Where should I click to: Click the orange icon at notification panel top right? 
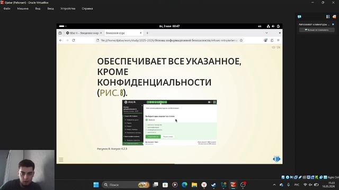[334, 16]
